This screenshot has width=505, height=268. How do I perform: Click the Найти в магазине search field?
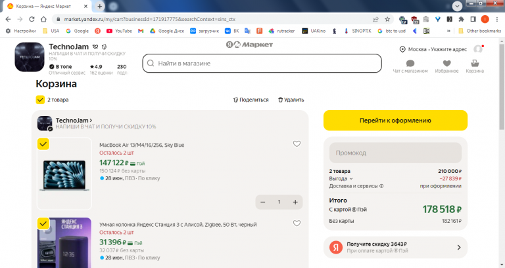tap(262, 63)
